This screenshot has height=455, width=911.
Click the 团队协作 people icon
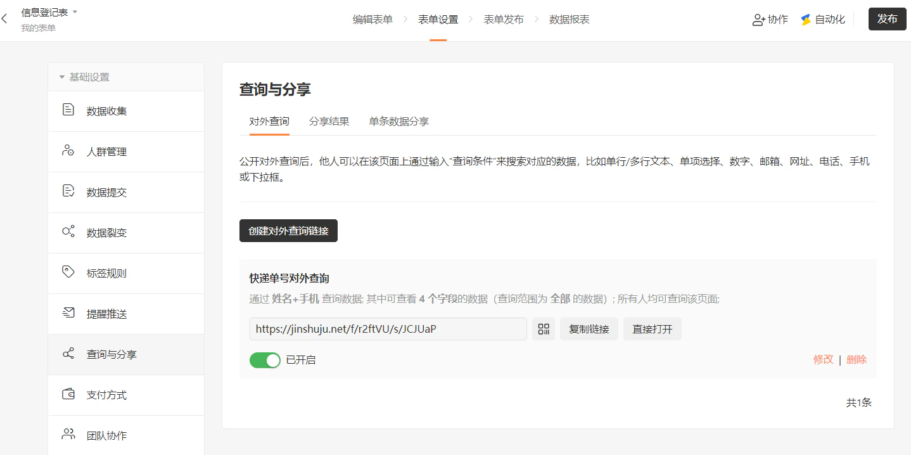click(x=68, y=435)
